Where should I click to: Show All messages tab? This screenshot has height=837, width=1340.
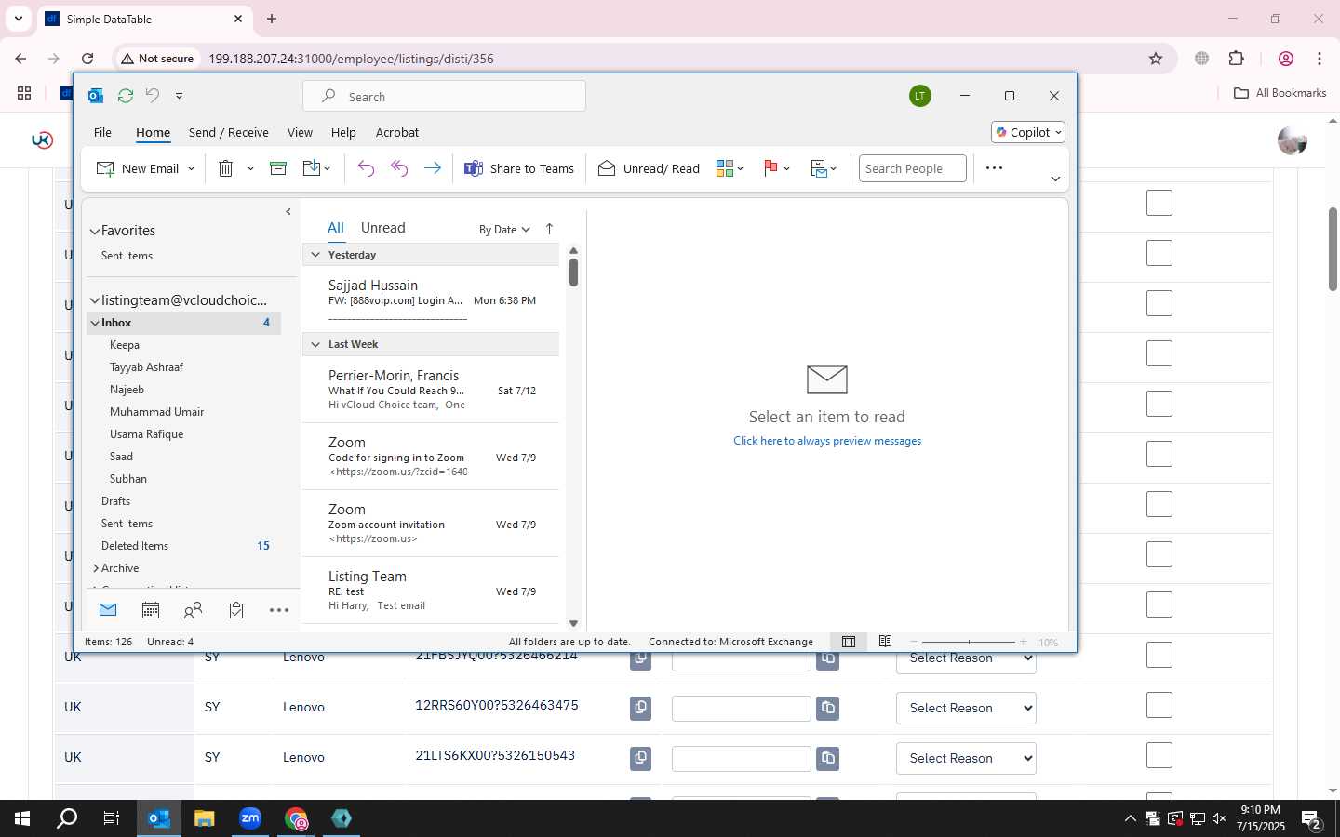336,228
